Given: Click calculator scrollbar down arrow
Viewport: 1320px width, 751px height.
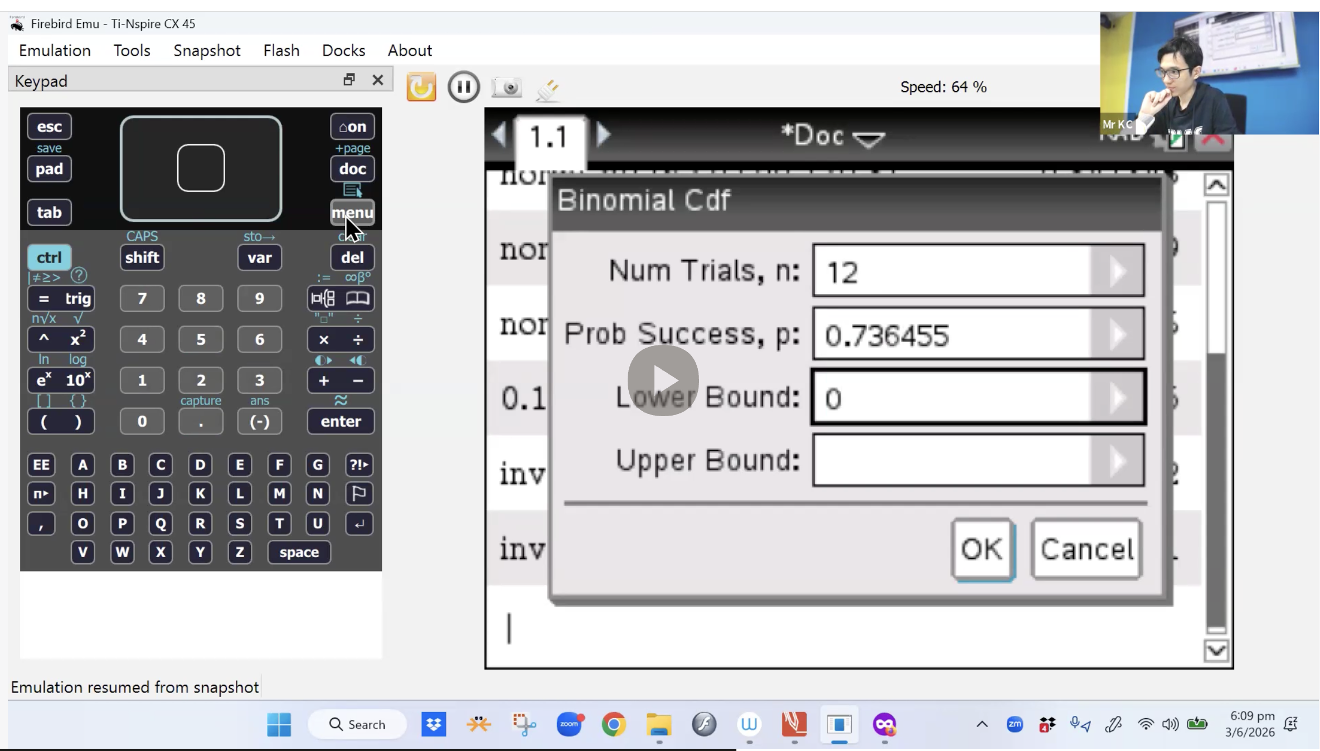Looking at the screenshot, I should point(1216,650).
